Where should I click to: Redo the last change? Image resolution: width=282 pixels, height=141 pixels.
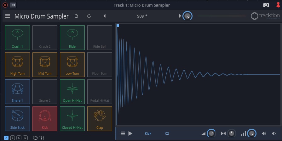pyautogui.click(x=89, y=16)
